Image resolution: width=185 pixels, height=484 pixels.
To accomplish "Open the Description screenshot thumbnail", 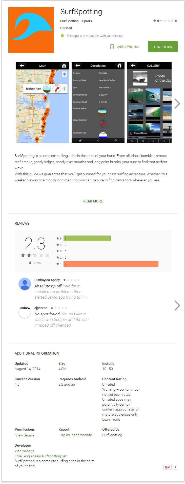I will click(x=98, y=102).
